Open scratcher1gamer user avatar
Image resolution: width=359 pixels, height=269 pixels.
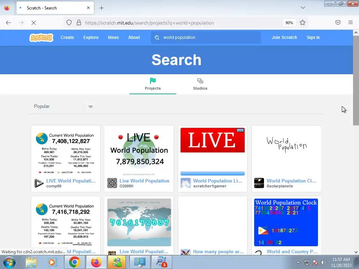(x=186, y=183)
